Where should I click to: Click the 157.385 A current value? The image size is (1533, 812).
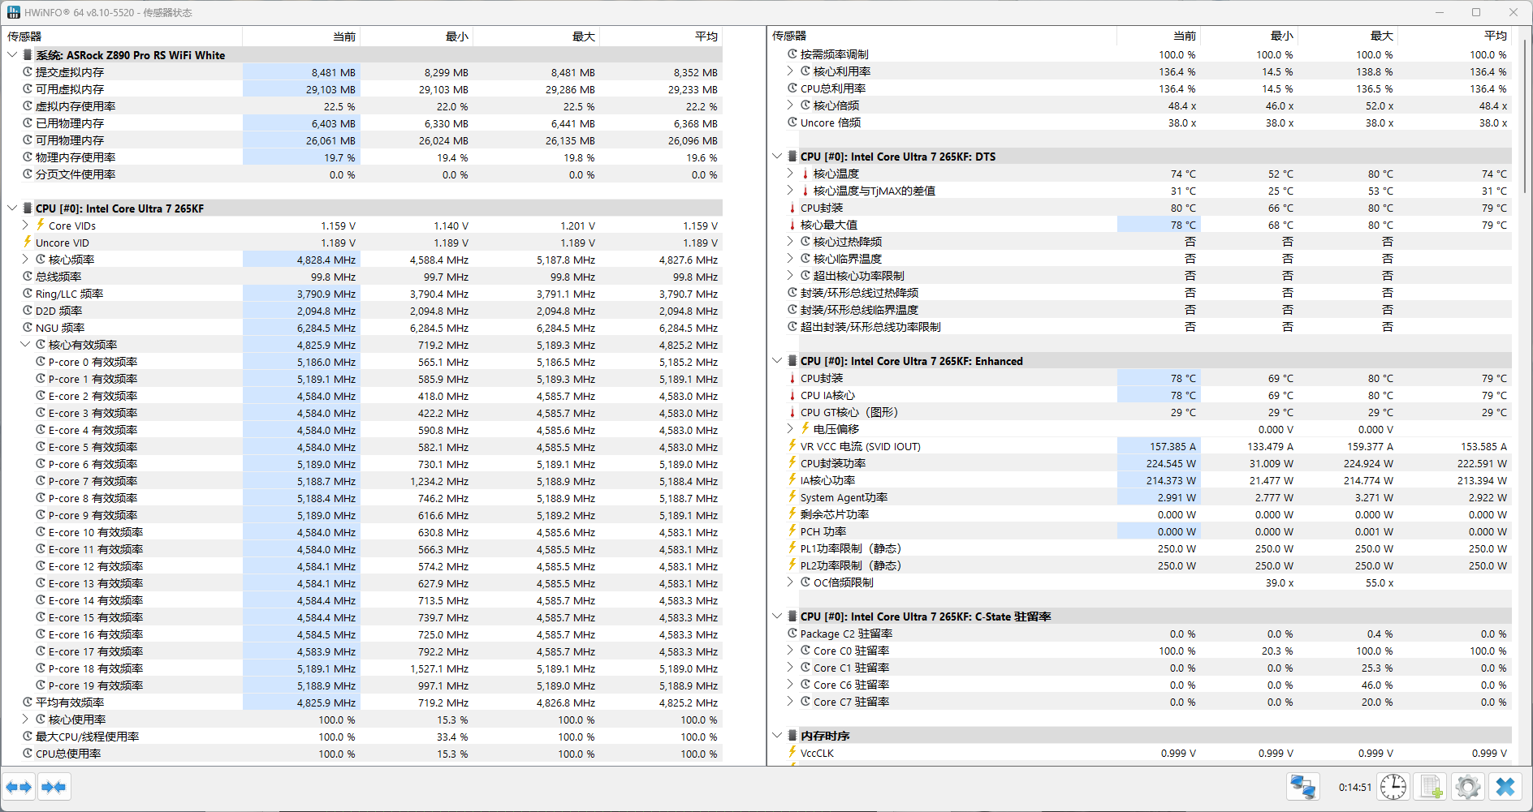1172,446
